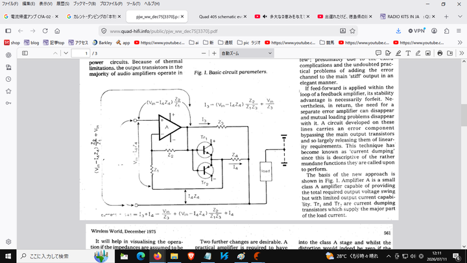
Task: Expand the 競馬 bookmarks folder
Action: coord(327,43)
